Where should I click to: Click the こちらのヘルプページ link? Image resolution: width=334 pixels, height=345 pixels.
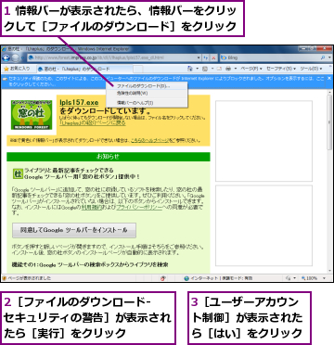(149, 140)
